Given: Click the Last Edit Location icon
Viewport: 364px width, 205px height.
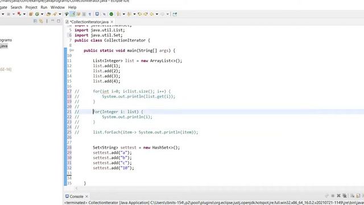Looking at the screenshot, I should pyautogui.click(x=140, y=14).
